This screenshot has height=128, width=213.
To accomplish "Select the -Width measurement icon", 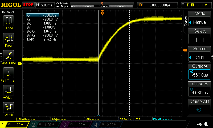I will point(8,108).
